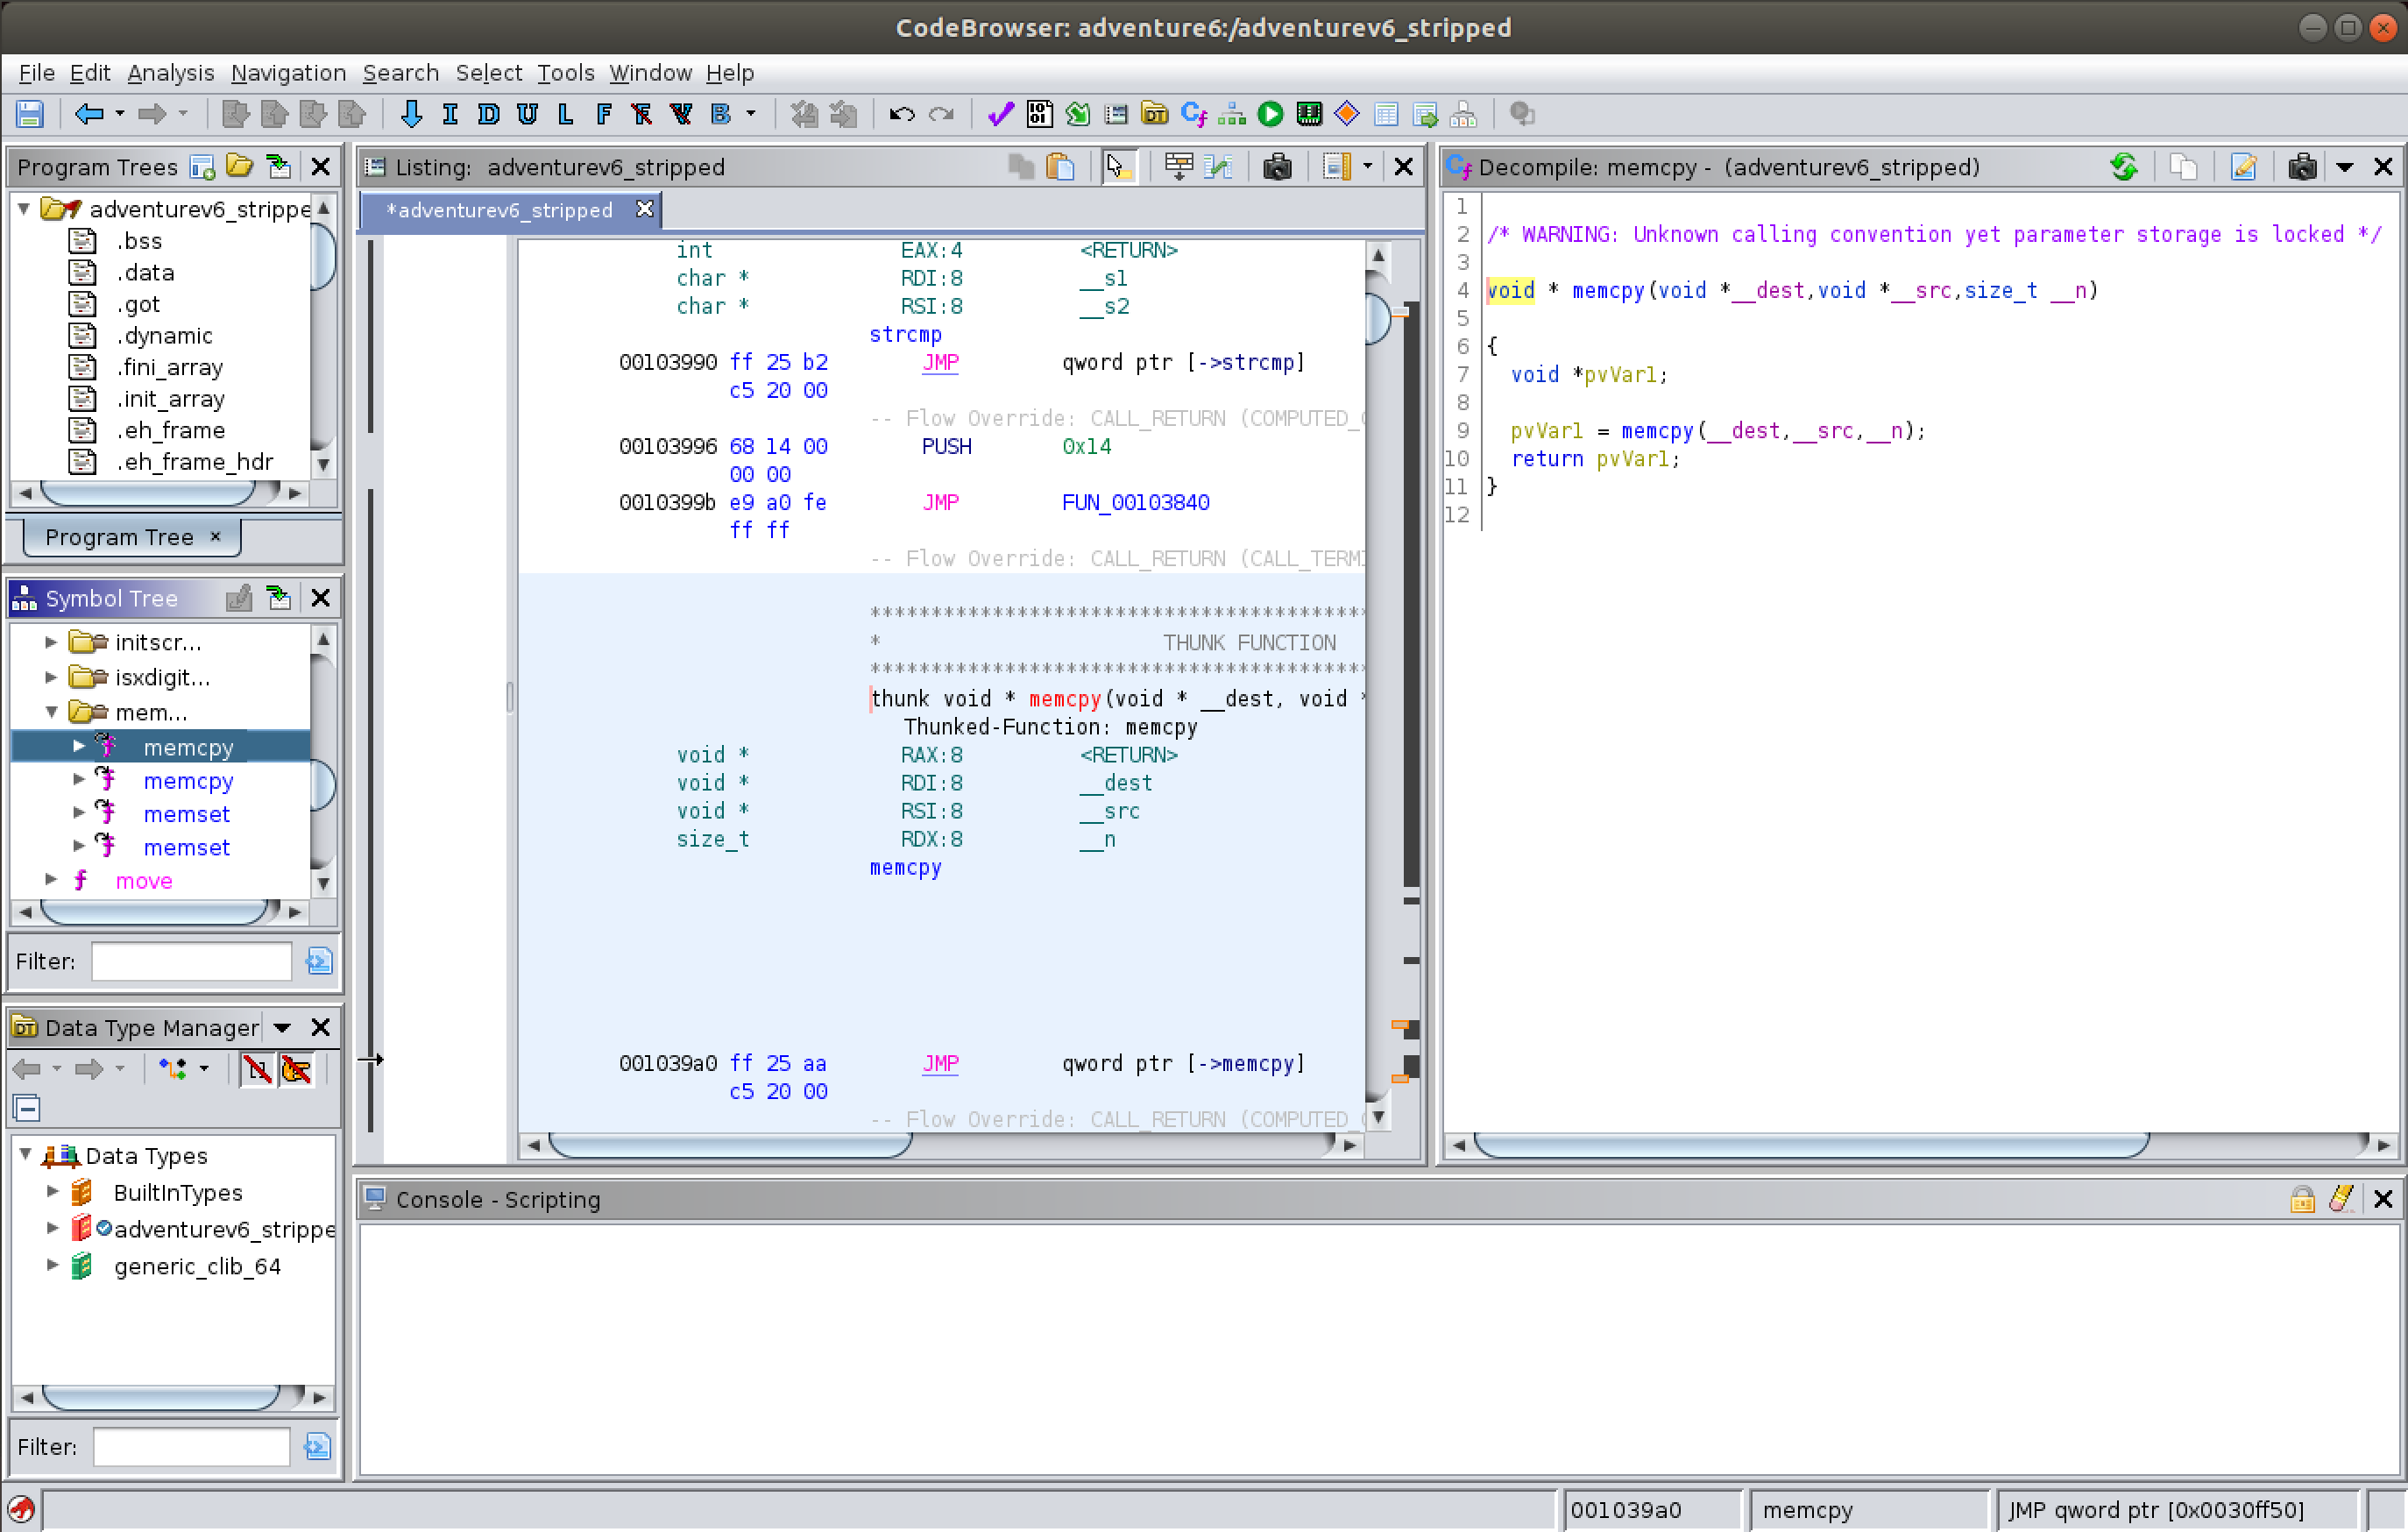Click the Symbol Tree filter text field
Image resolution: width=2408 pixels, height=1532 pixels.
tap(191, 961)
